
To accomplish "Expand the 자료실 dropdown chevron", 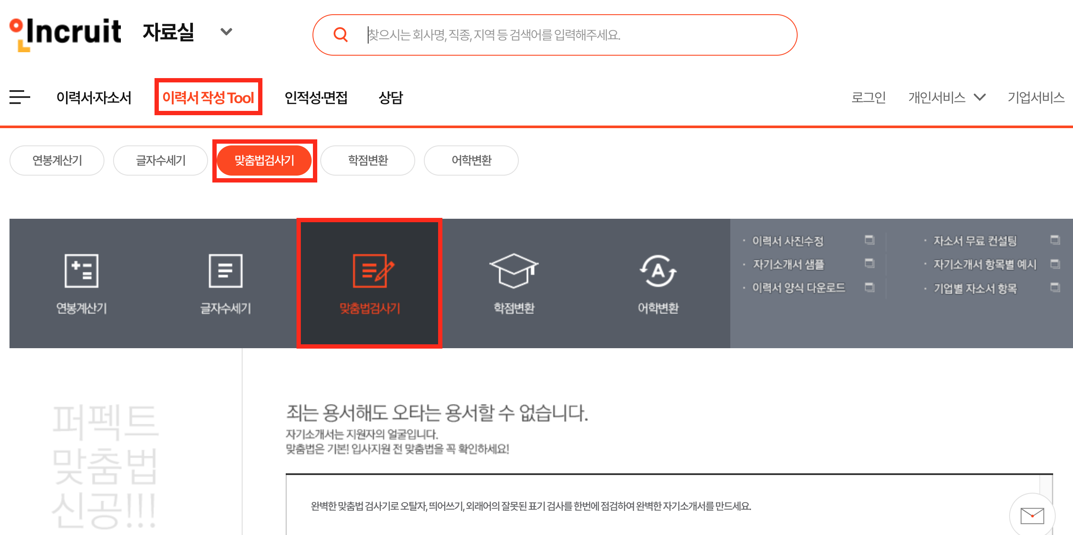I will point(226,32).
